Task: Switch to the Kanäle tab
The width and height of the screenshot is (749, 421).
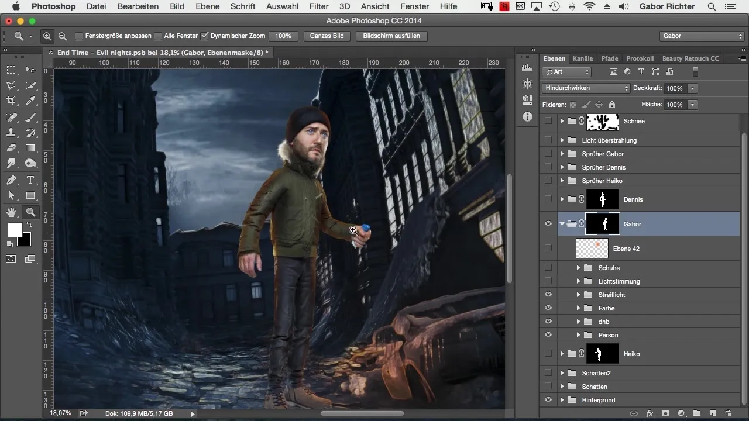Action: pyautogui.click(x=583, y=58)
